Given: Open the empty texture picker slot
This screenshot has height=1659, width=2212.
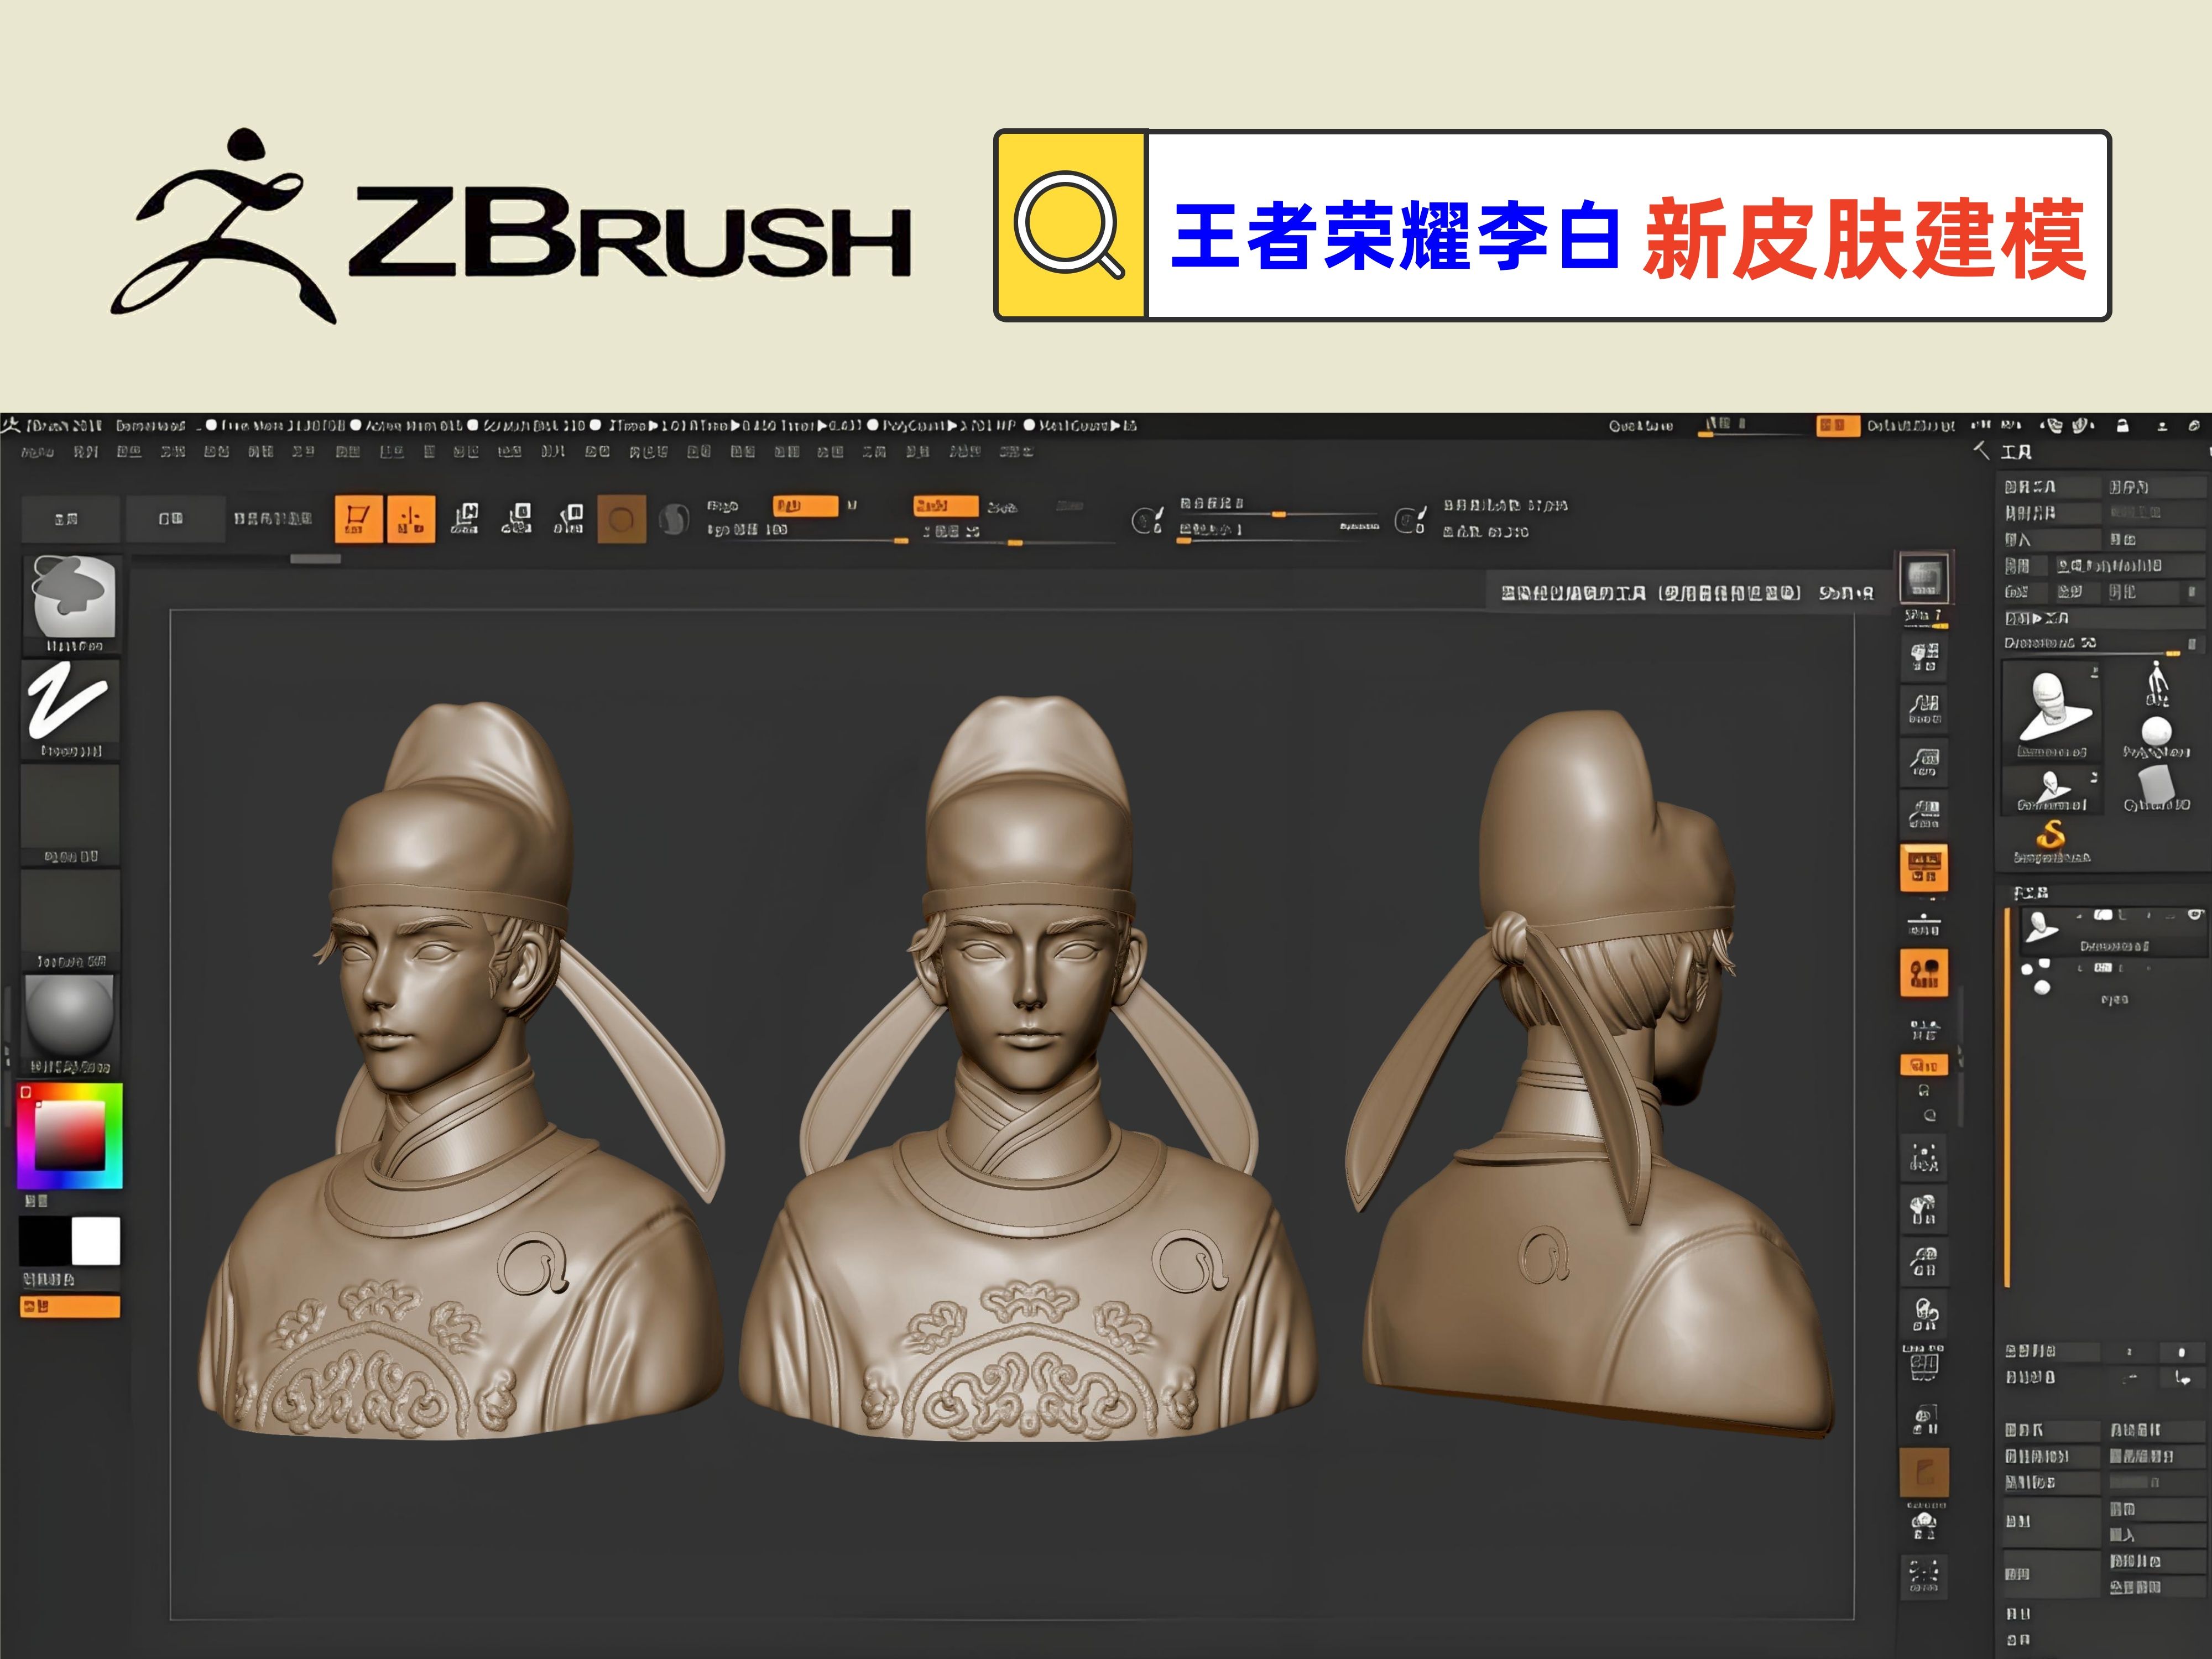Looking at the screenshot, I should click(70, 919).
